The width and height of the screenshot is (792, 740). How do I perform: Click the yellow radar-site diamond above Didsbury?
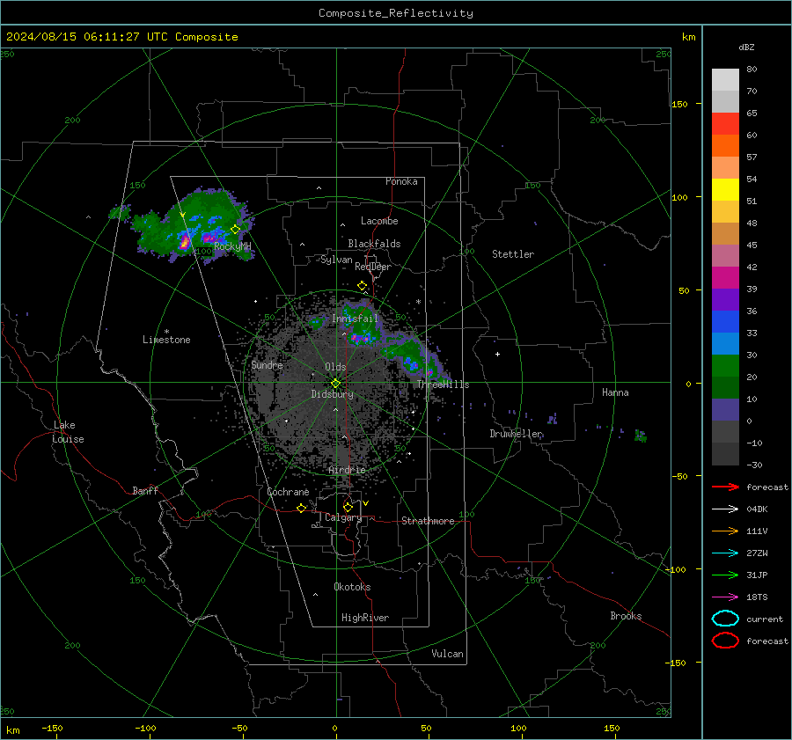click(335, 383)
